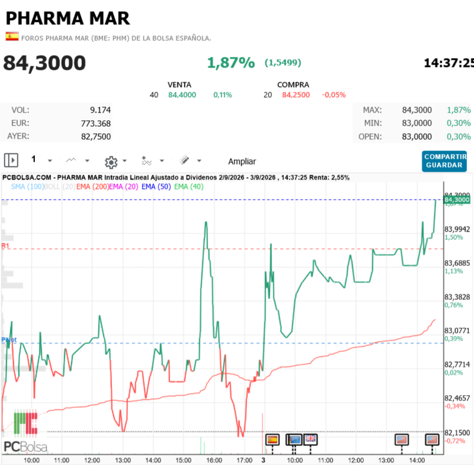Click the COMPRA price 84,2500
The height and width of the screenshot is (465, 474).
pyautogui.click(x=296, y=95)
